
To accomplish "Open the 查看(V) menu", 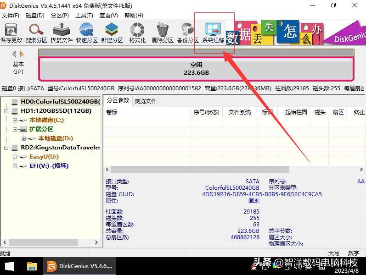I will point(108,16).
